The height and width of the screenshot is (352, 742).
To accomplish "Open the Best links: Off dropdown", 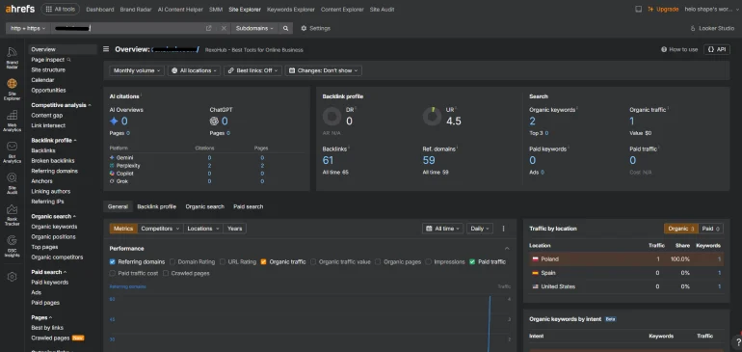I will pyautogui.click(x=252, y=70).
